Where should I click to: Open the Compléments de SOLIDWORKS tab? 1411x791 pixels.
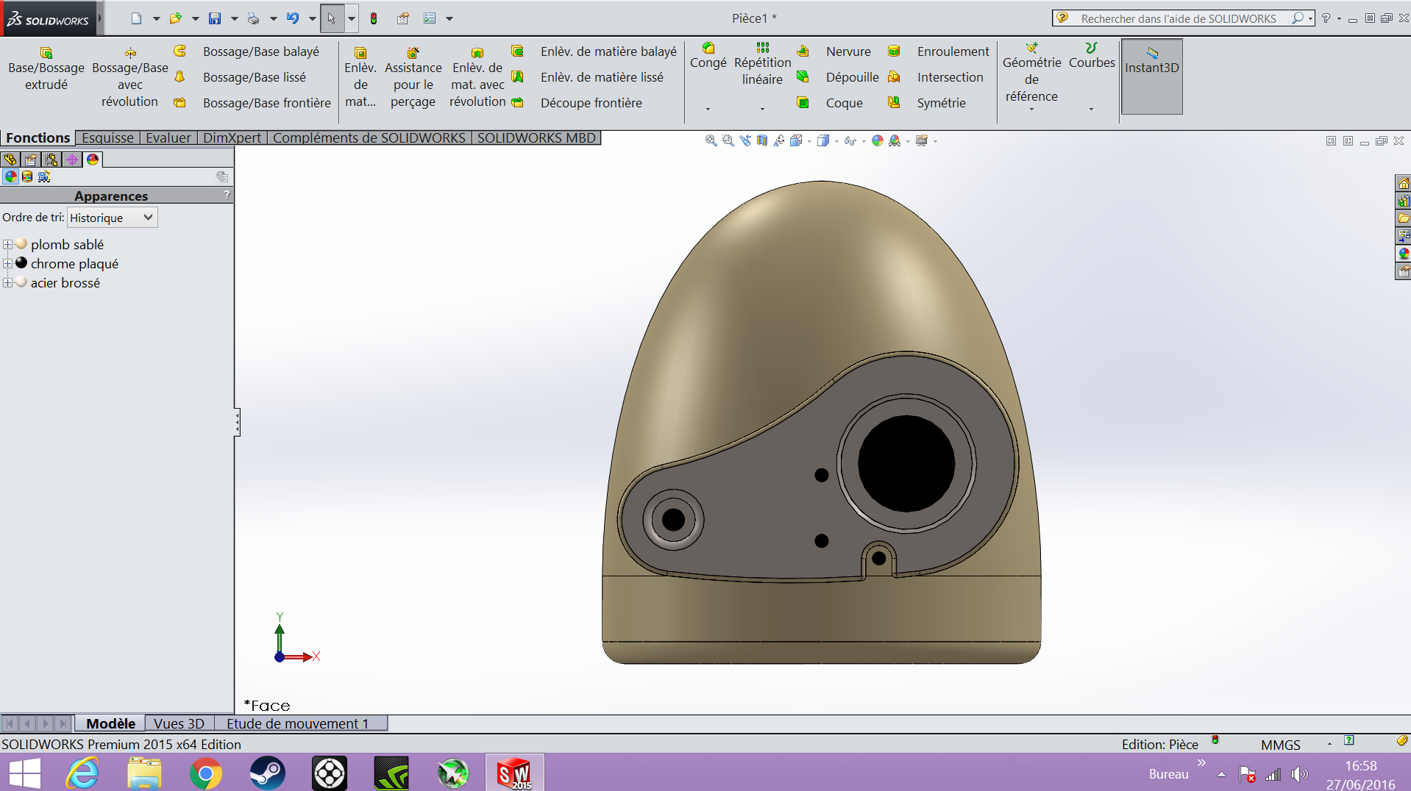pyautogui.click(x=369, y=137)
